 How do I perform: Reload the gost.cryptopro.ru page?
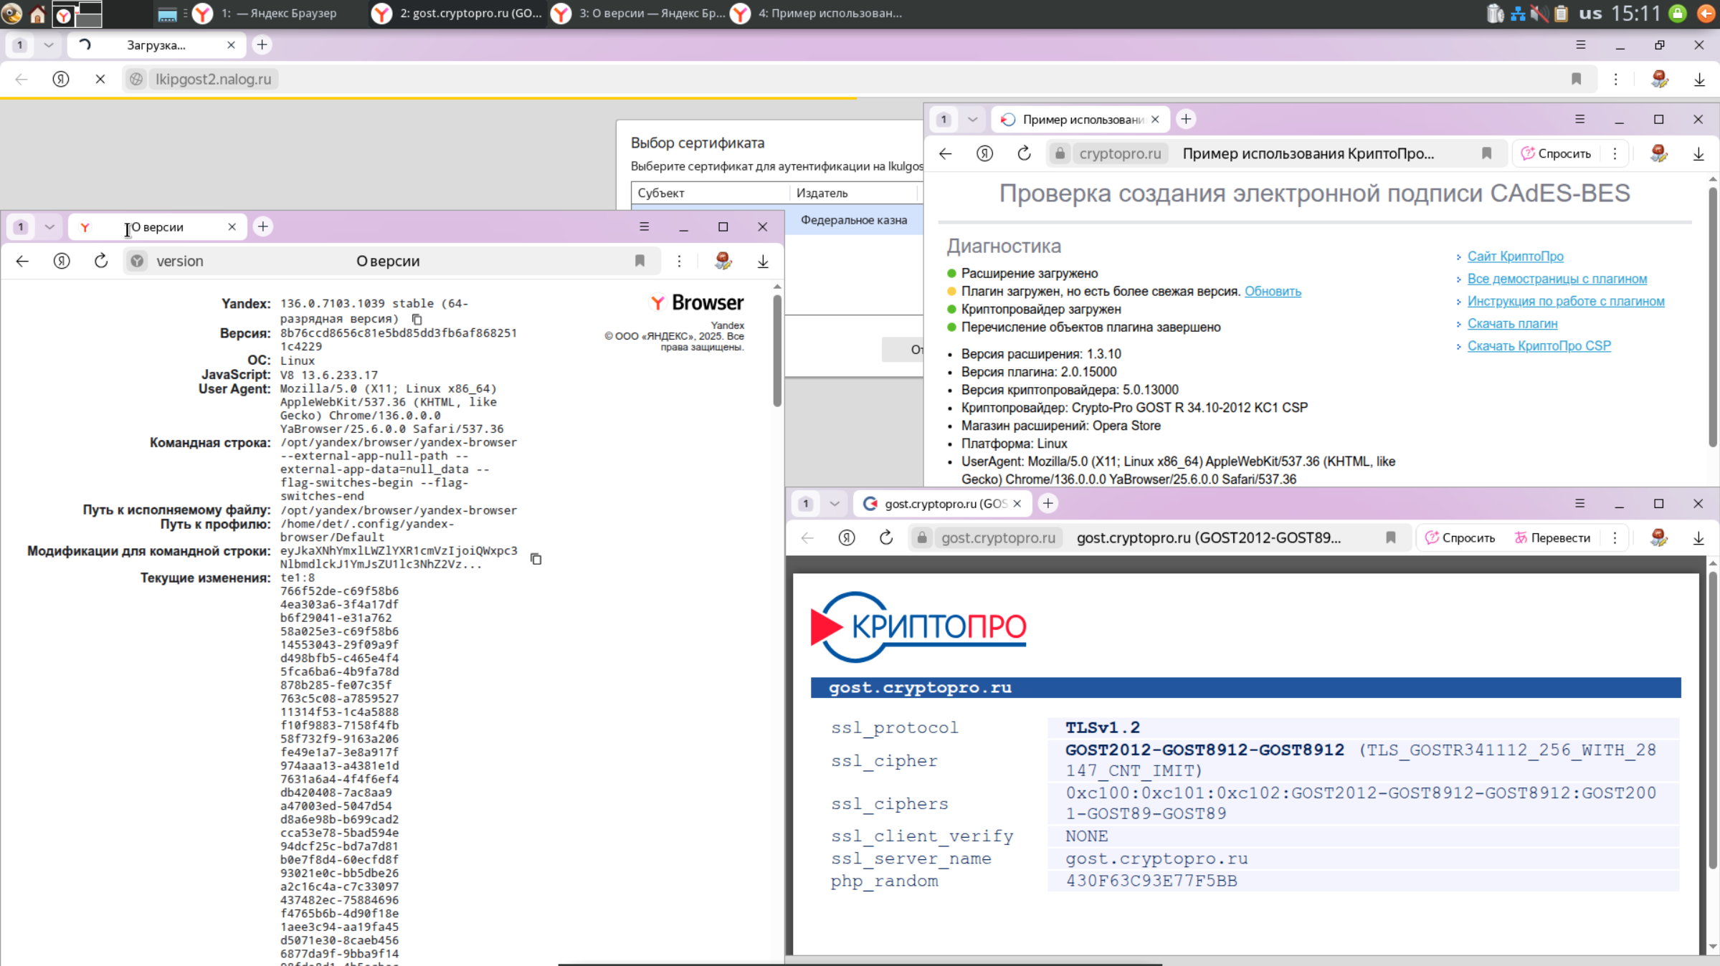click(x=886, y=537)
